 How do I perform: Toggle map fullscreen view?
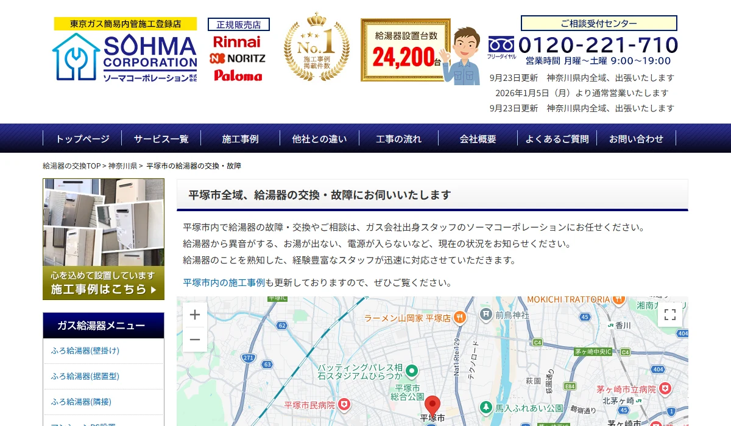click(670, 315)
